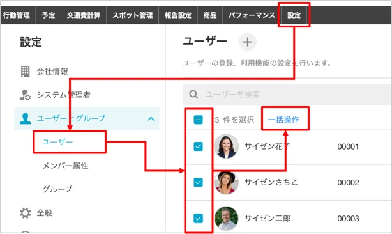This screenshot has width=392, height=234.
Task: Toggle the select-all users checkbox
Action: pyautogui.click(x=199, y=120)
